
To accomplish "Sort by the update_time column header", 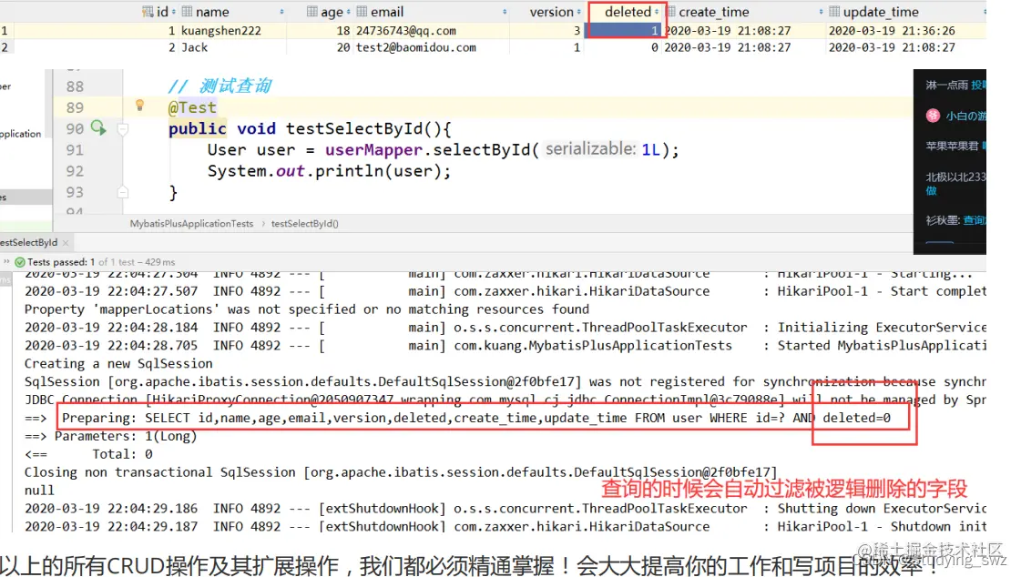I will click(x=881, y=12).
